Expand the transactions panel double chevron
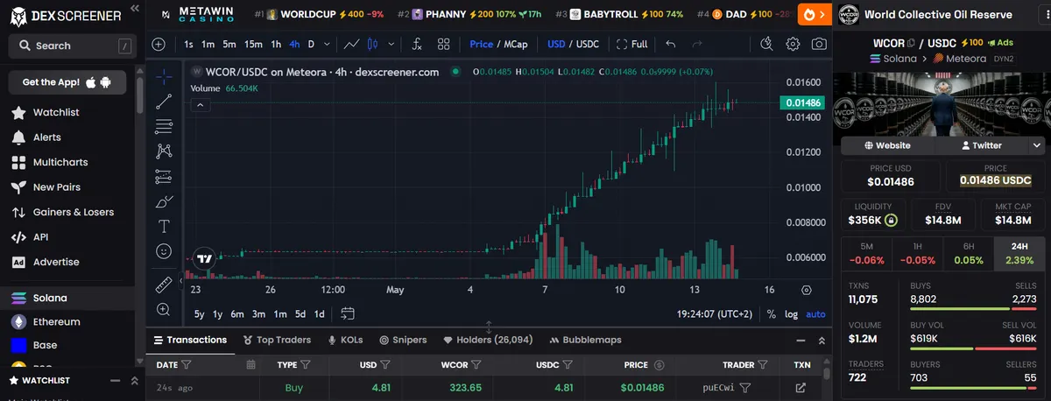Viewport: 1051px width, 401px height. pos(822,340)
